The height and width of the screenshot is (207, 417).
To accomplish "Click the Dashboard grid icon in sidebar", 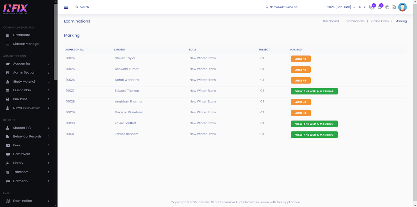I will click(8, 35).
